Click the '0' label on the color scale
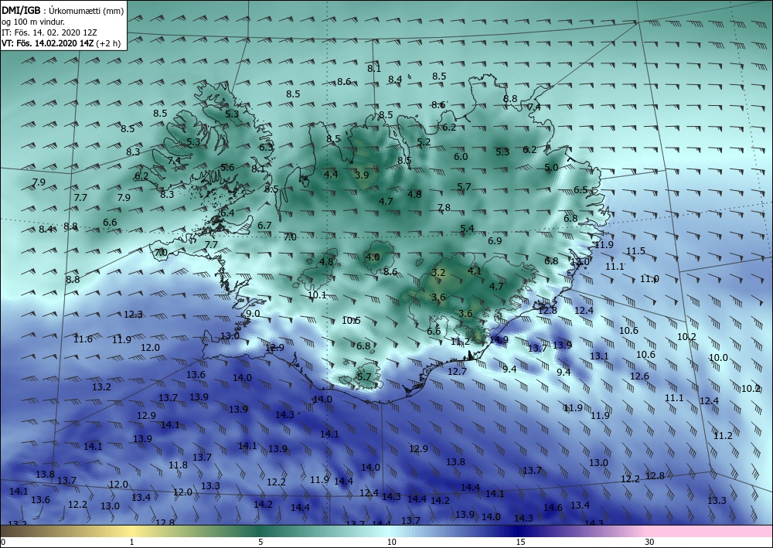773x548 pixels. pyautogui.click(x=3, y=542)
